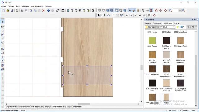Viewport: 199px width, 112px height.
Task: Open the Правка menu
Action: pyautogui.click(x=11, y=6)
